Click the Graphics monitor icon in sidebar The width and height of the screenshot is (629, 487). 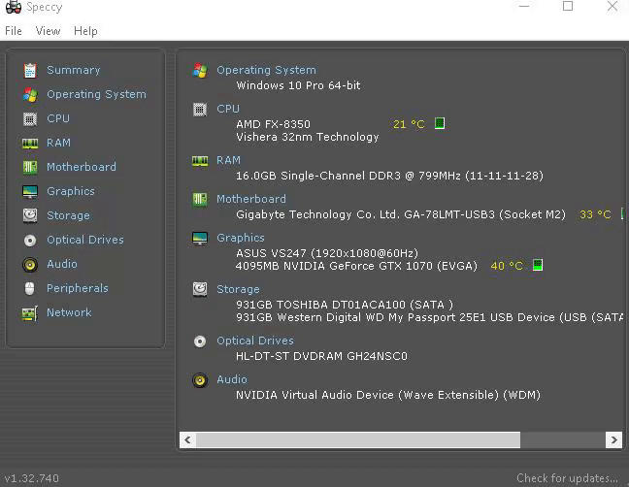[30, 191]
